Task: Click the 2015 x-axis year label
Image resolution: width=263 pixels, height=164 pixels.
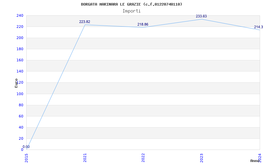Action: pos(27,158)
